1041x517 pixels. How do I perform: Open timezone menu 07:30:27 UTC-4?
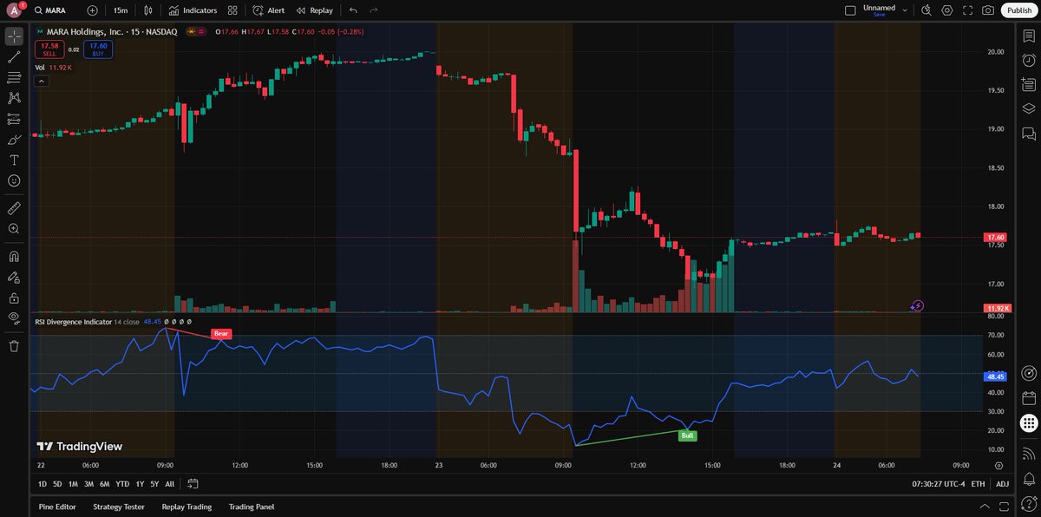[936, 483]
